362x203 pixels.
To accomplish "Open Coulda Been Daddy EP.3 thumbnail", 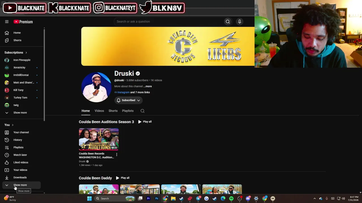I will click(x=181, y=189).
